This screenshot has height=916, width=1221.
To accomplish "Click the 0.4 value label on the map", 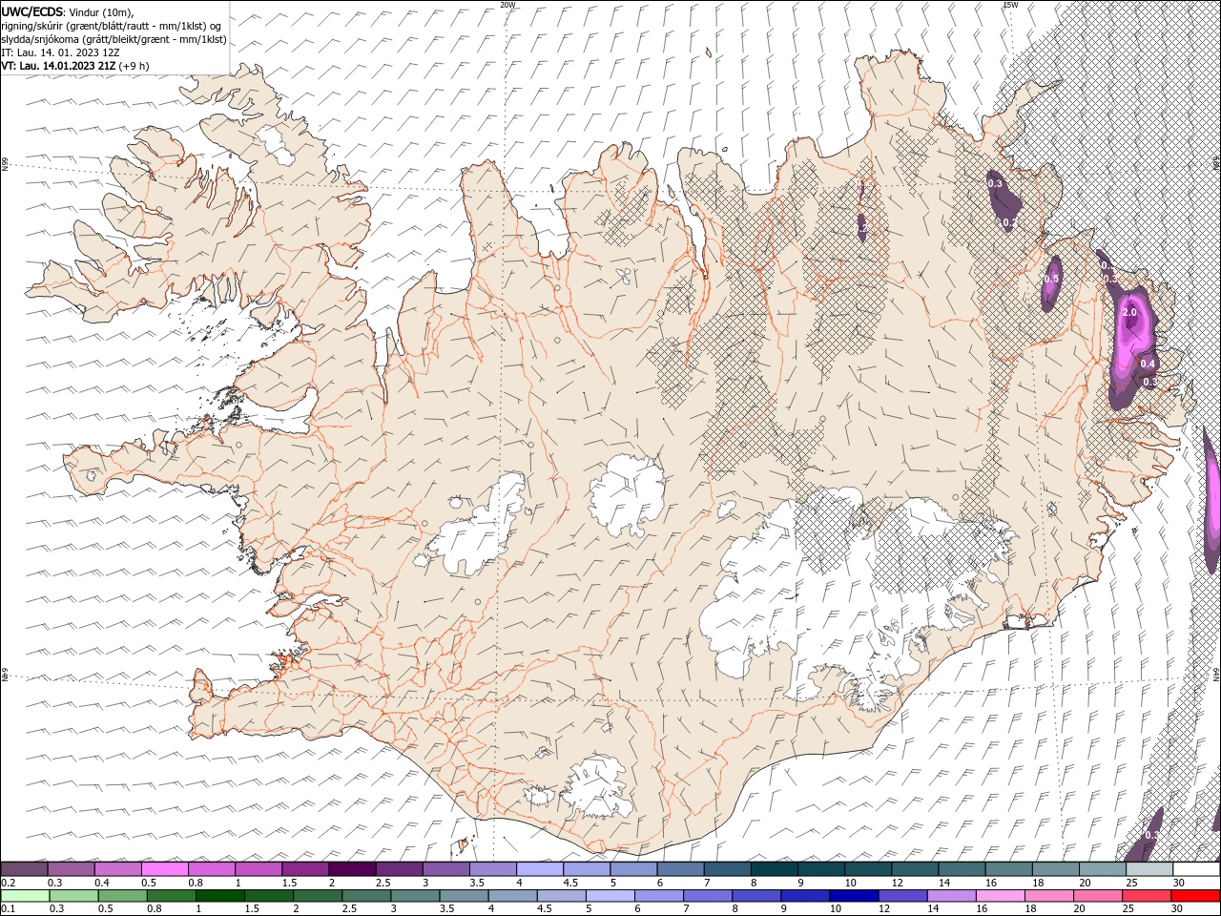I will tap(1149, 364).
